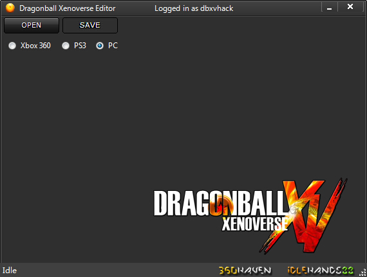Viewport: 367px width, 277px height.
Task: Click the Xbox 360 label text
Action: click(x=35, y=46)
